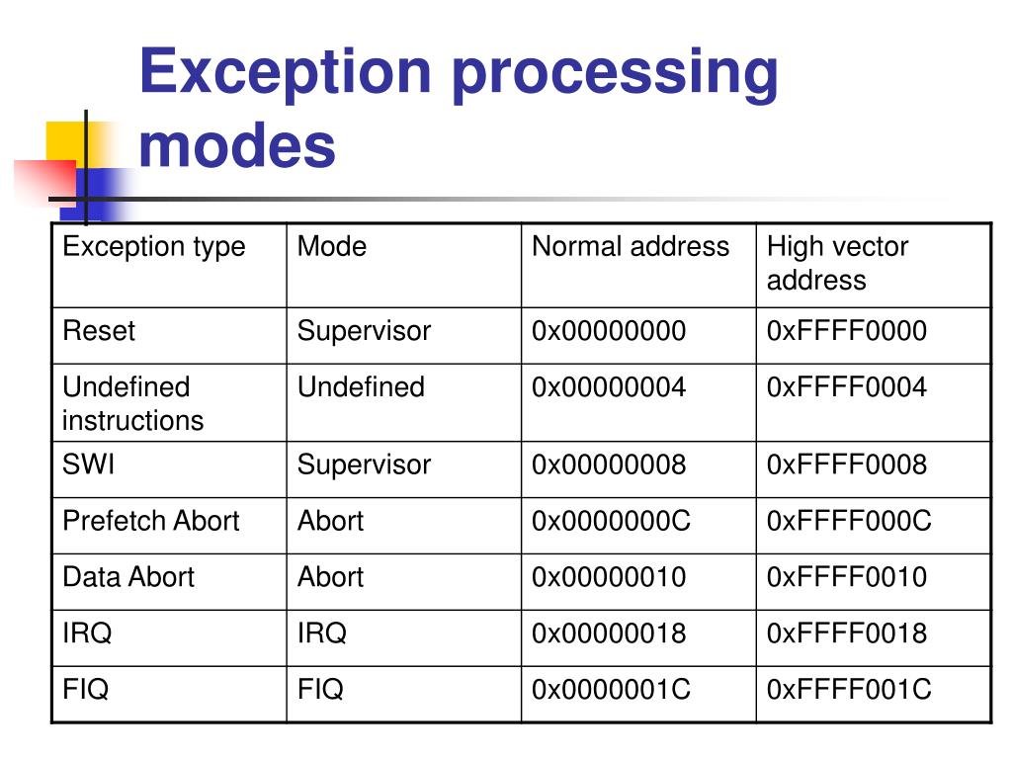This screenshot has width=1012, height=759.
Task: Select the 'Normal address' header cell
Action: pos(638,265)
